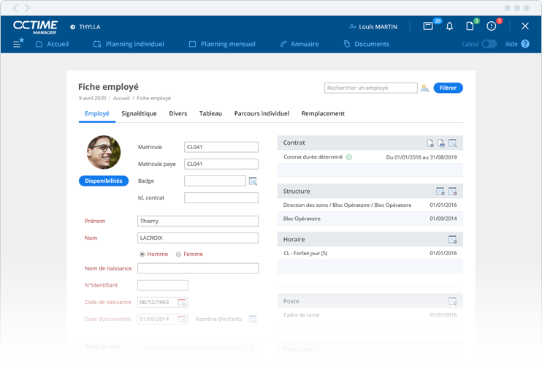Screen dimensions: 542x367
Task: Click the print contract icon
Action: click(441, 143)
